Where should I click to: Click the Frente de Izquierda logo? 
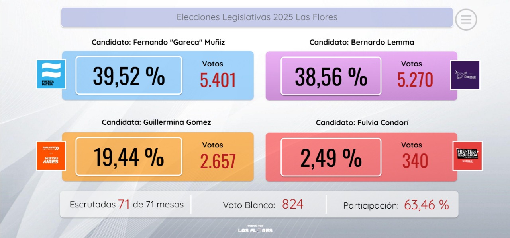467,156
